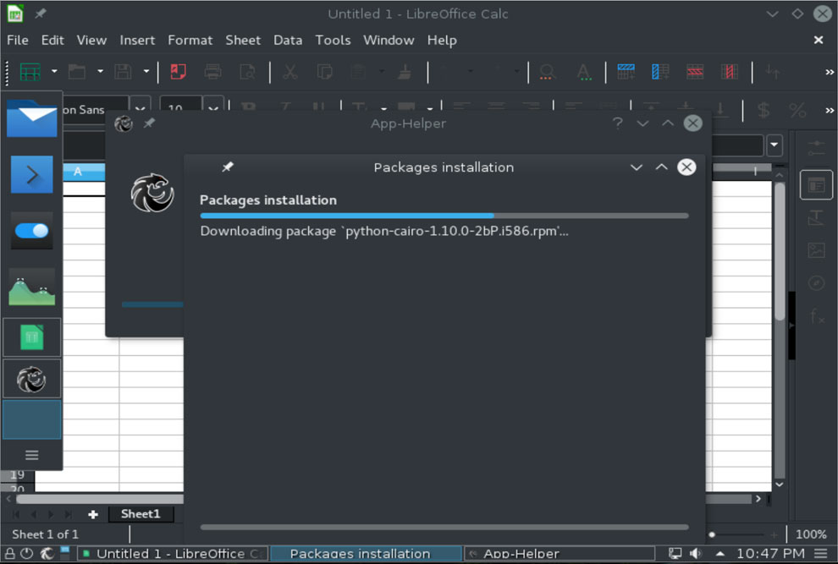Open the Tools menu
The width and height of the screenshot is (838, 564).
(x=333, y=41)
